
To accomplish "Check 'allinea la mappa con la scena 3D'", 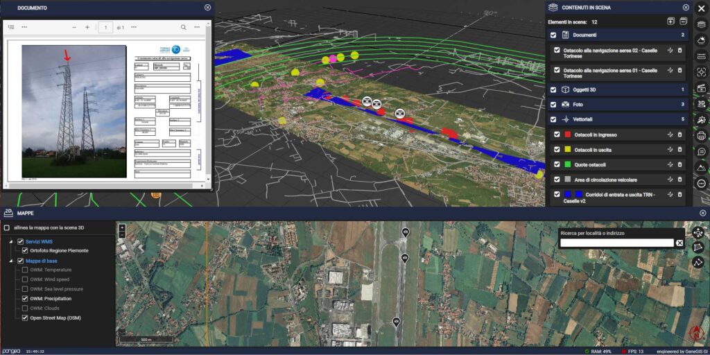I will (7, 227).
